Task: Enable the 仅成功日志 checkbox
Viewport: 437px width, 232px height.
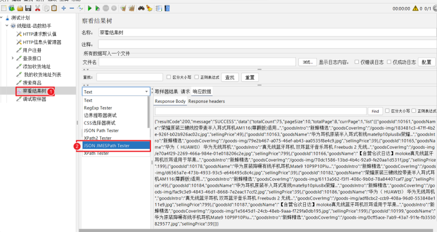Action: (x=389, y=62)
